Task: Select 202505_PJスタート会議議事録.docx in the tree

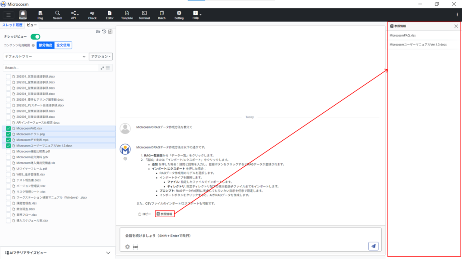Action: (x=40, y=105)
